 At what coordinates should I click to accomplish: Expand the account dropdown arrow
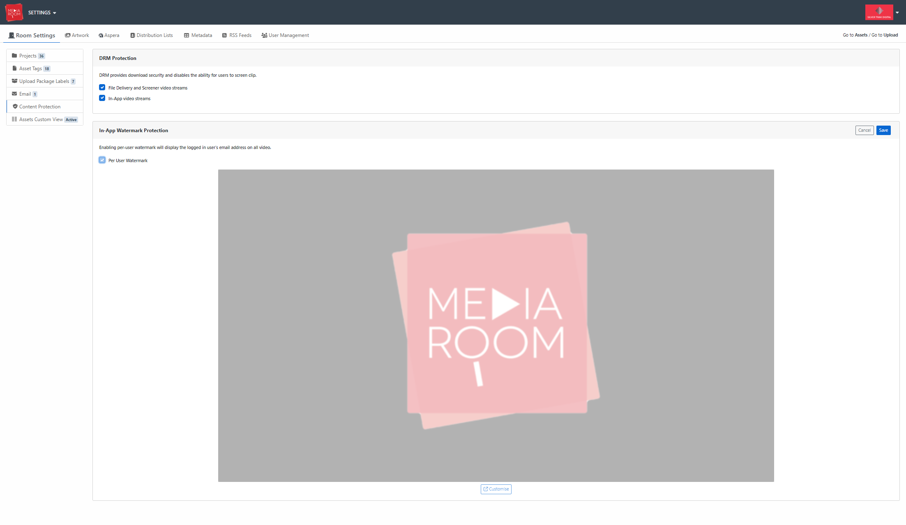pyautogui.click(x=897, y=13)
